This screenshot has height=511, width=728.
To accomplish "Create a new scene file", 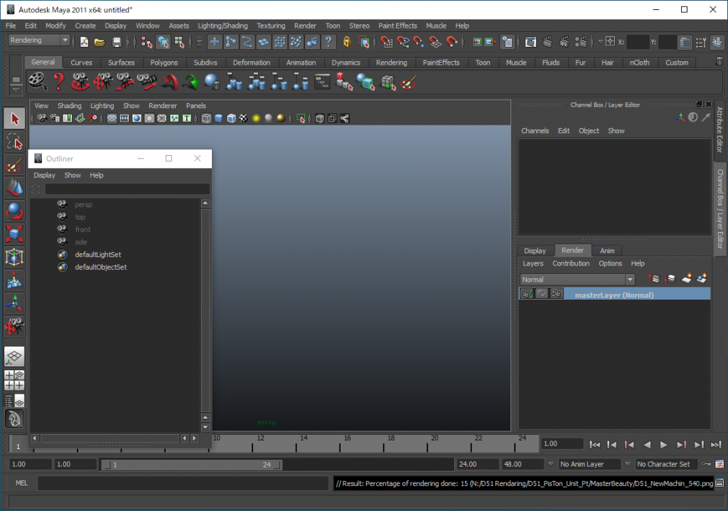I will [84, 42].
